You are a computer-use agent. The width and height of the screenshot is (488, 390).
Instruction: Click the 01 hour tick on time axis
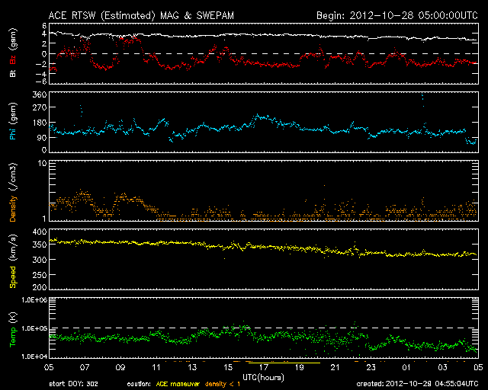(x=406, y=367)
